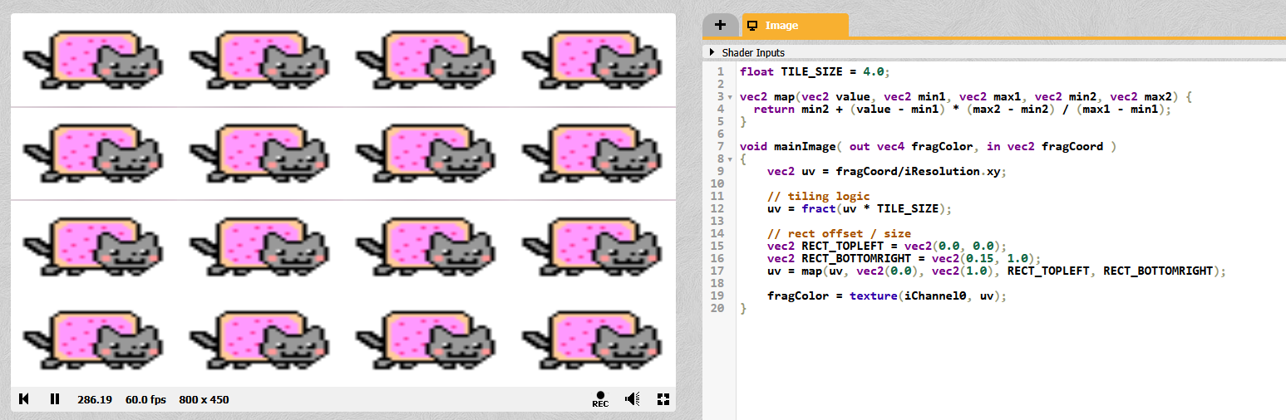This screenshot has width=1286, height=420.
Task: Click the shader preview canvas
Action: coord(343,200)
